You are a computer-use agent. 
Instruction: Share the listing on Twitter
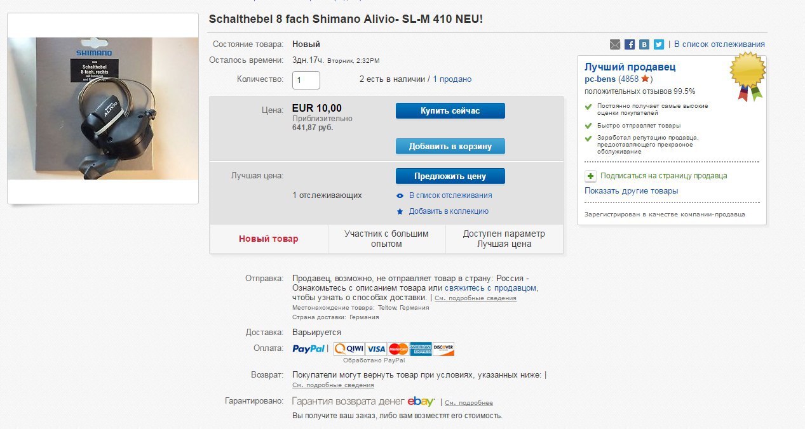(659, 44)
